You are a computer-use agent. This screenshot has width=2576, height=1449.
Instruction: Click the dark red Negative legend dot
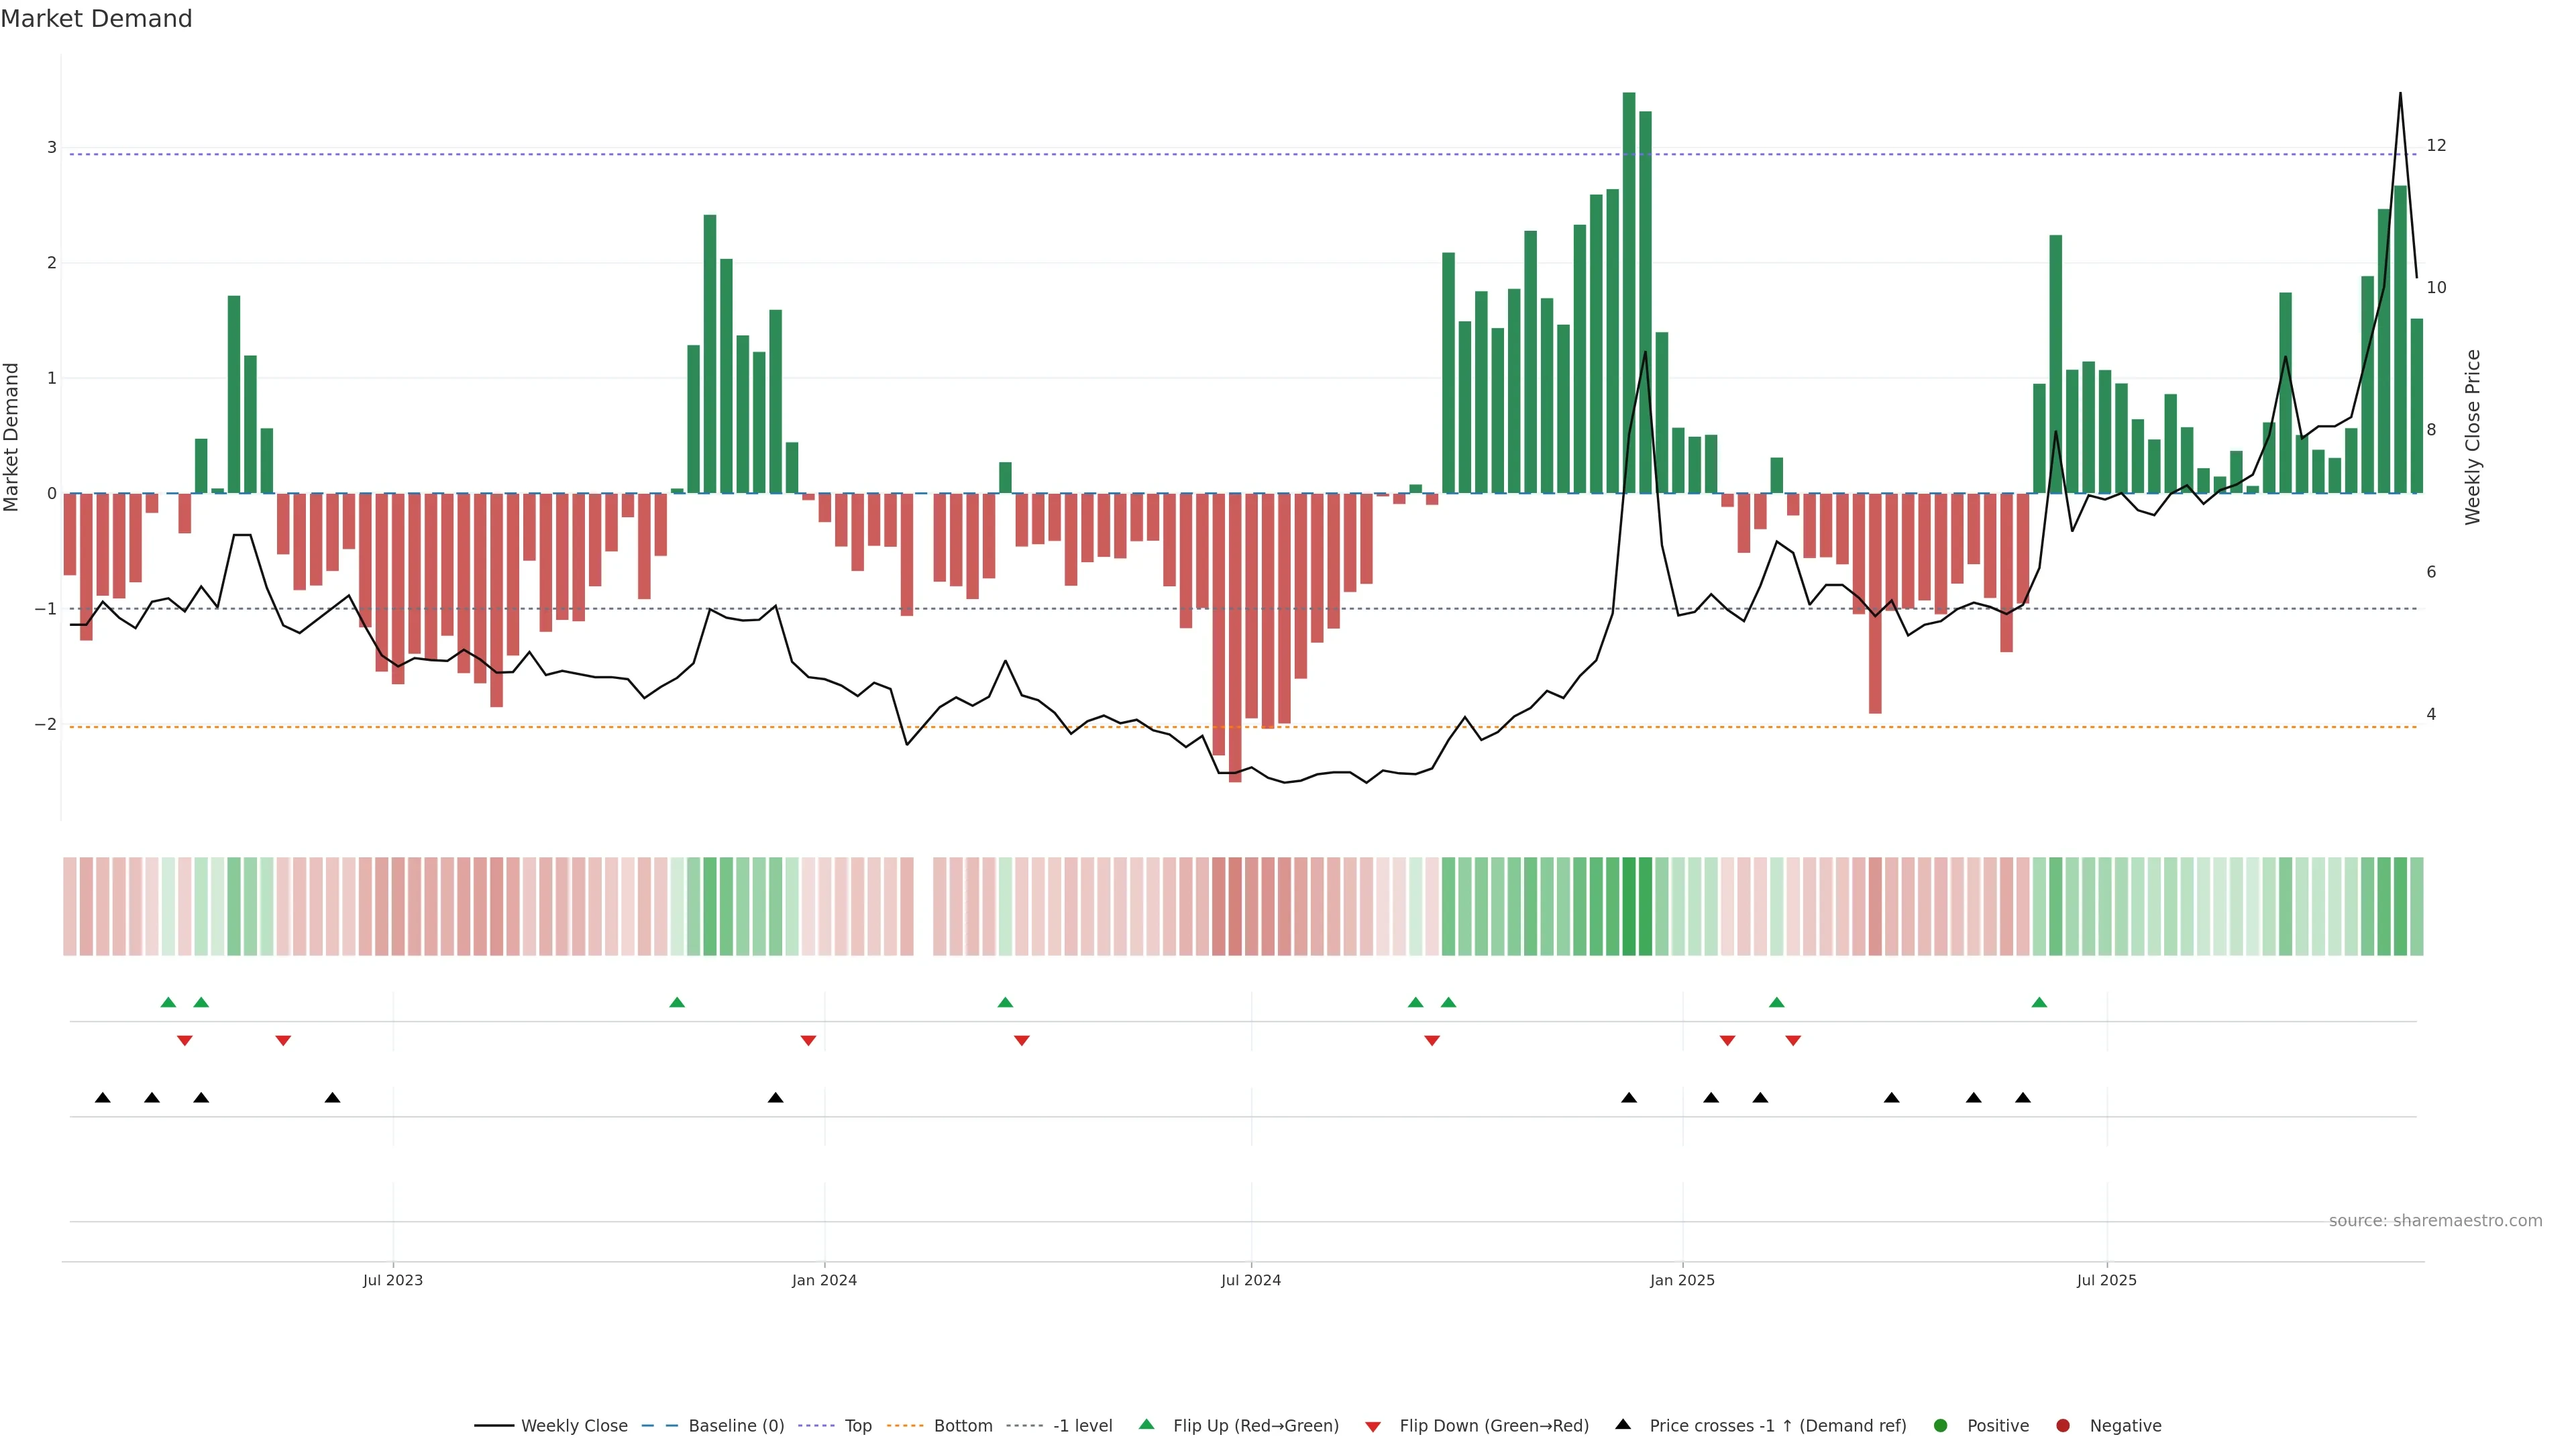(2063, 1425)
